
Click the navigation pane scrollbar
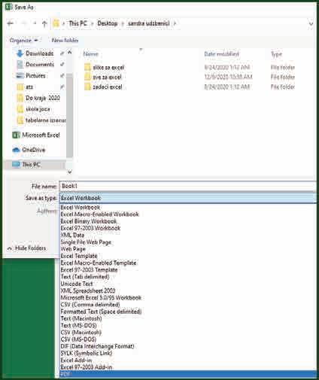(69, 111)
